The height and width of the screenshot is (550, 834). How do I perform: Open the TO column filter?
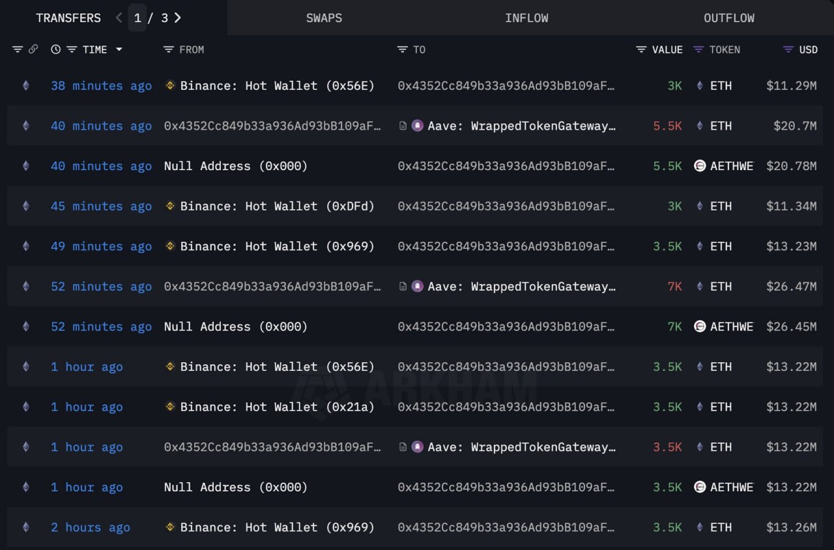click(403, 50)
